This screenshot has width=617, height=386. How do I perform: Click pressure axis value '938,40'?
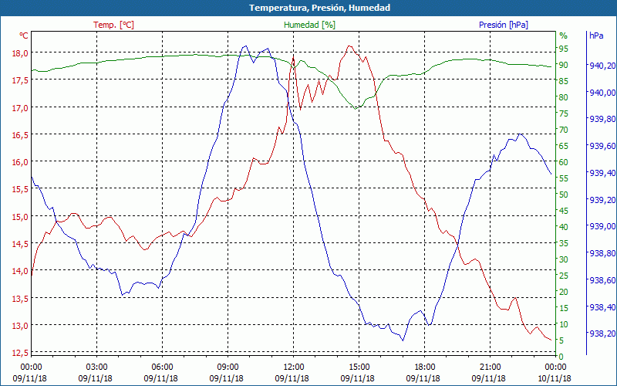(x=602, y=306)
